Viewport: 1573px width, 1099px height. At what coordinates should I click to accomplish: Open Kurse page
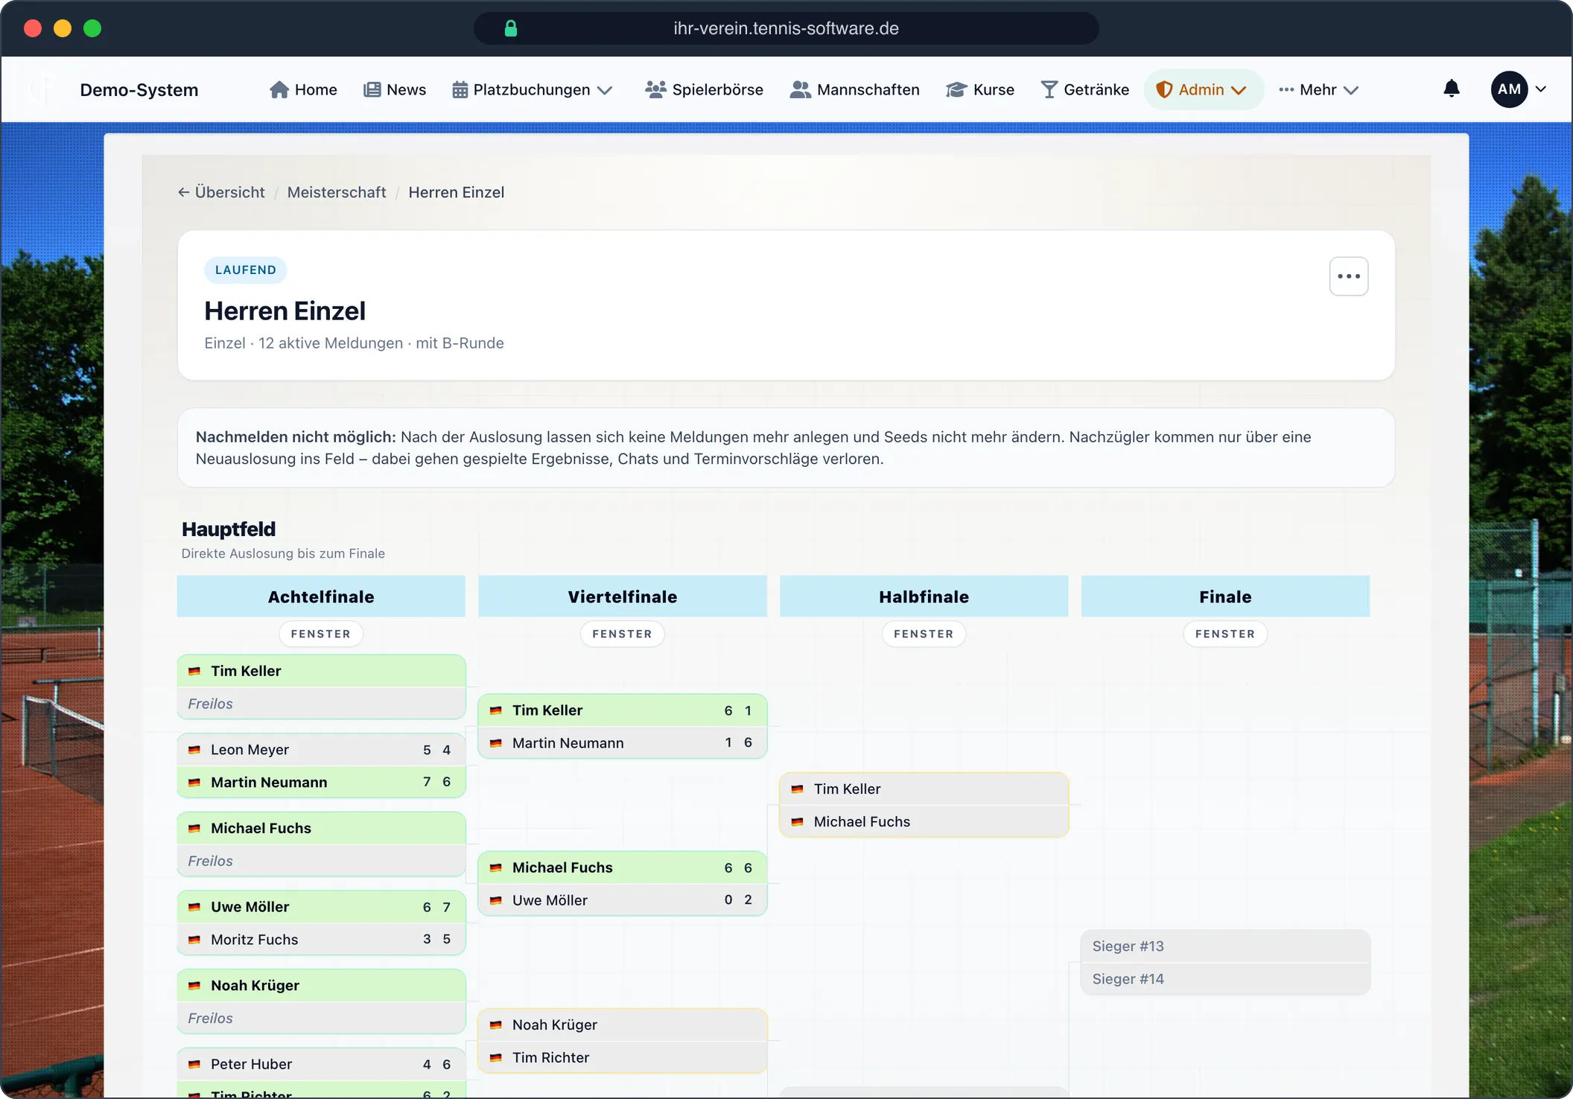[x=979, y=89]
